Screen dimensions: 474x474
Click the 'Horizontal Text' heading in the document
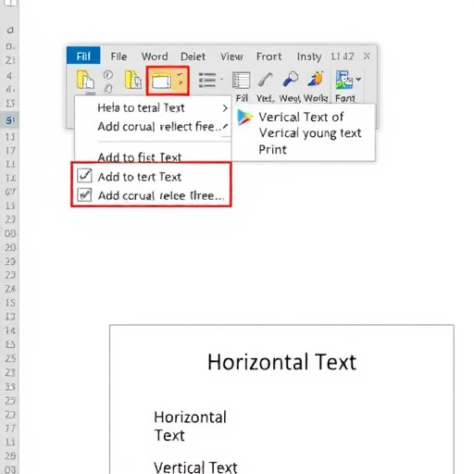(x=281, y=362)
